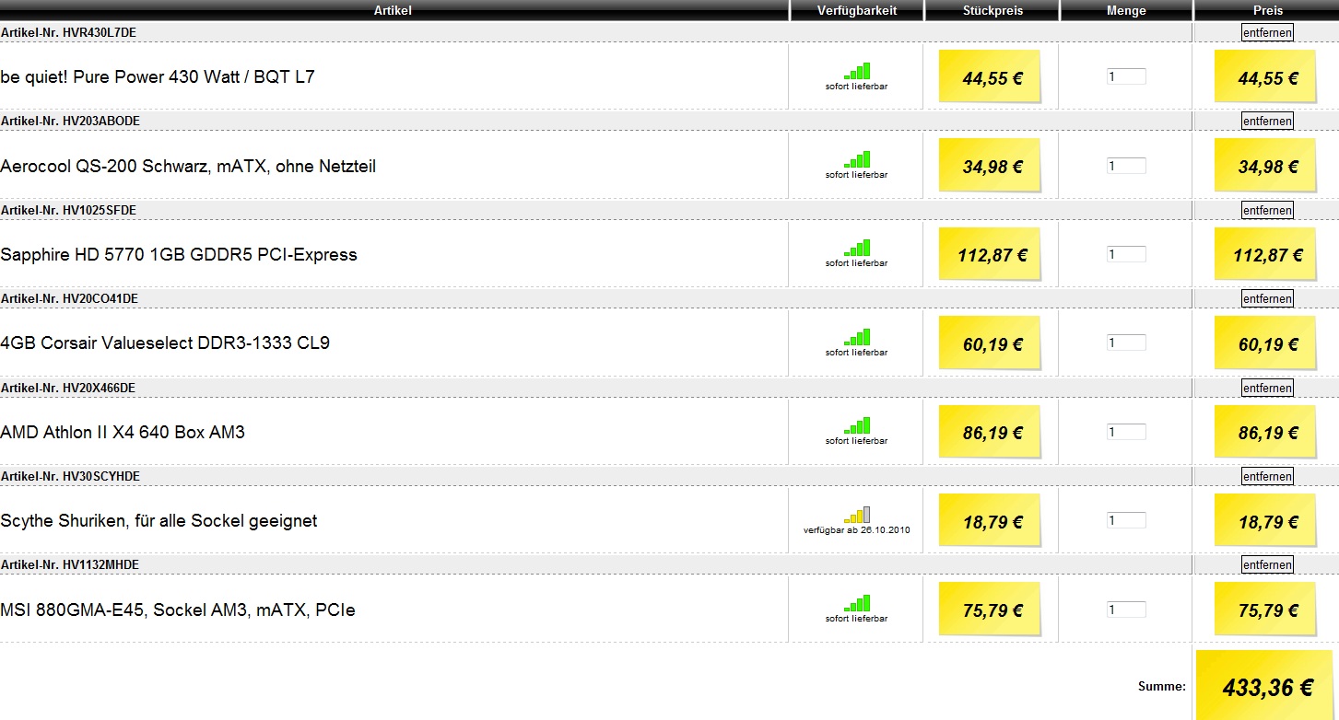
Task: Click availability bars icon for Sapphire HD 5770
Action: pyautogui.click(x=857, y=249)
